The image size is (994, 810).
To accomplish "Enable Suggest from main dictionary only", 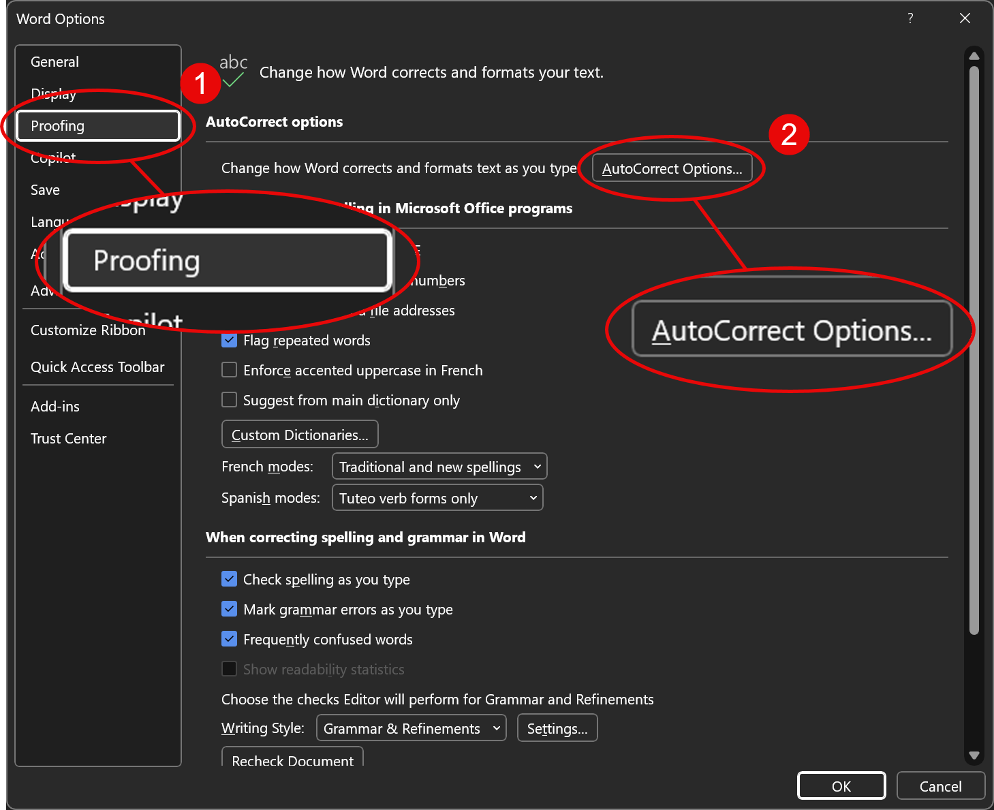I will [x=230, y=400].
